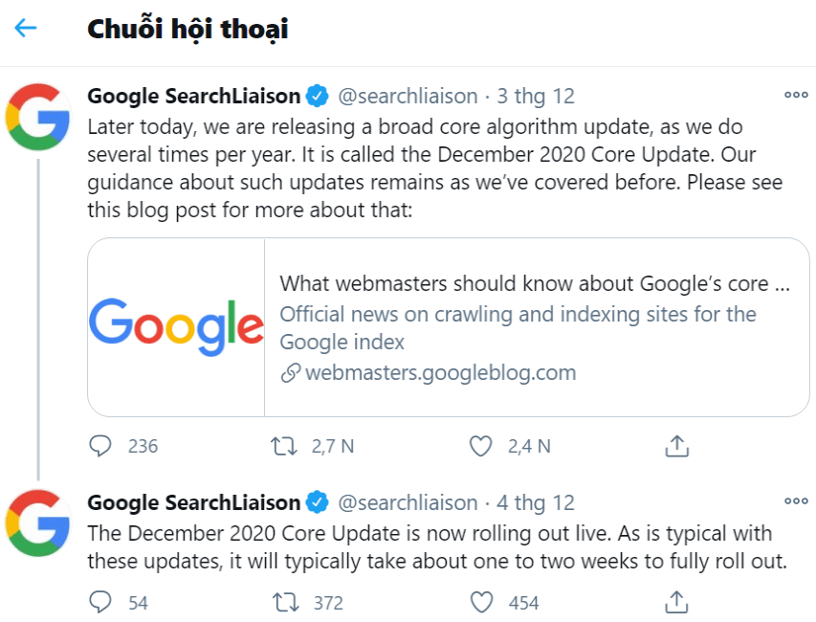Share the first tweet
This screenshot has width=816, height=622.
coord(676,446)
